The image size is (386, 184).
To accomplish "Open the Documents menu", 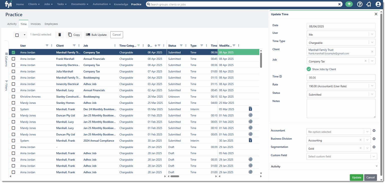I will point(80,4).
